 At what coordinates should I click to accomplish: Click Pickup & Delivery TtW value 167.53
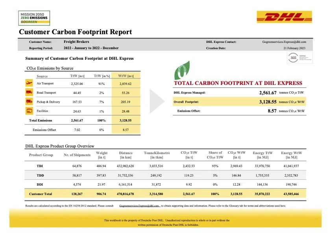pos(77,102)
